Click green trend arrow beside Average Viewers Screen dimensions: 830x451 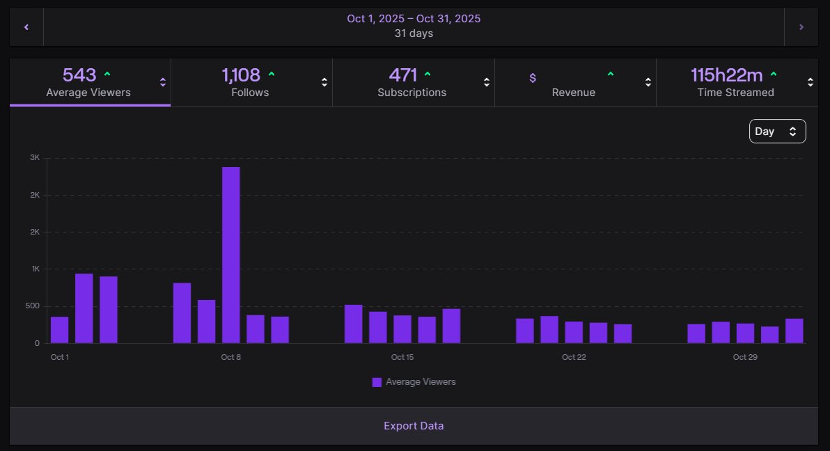[107, 74]
